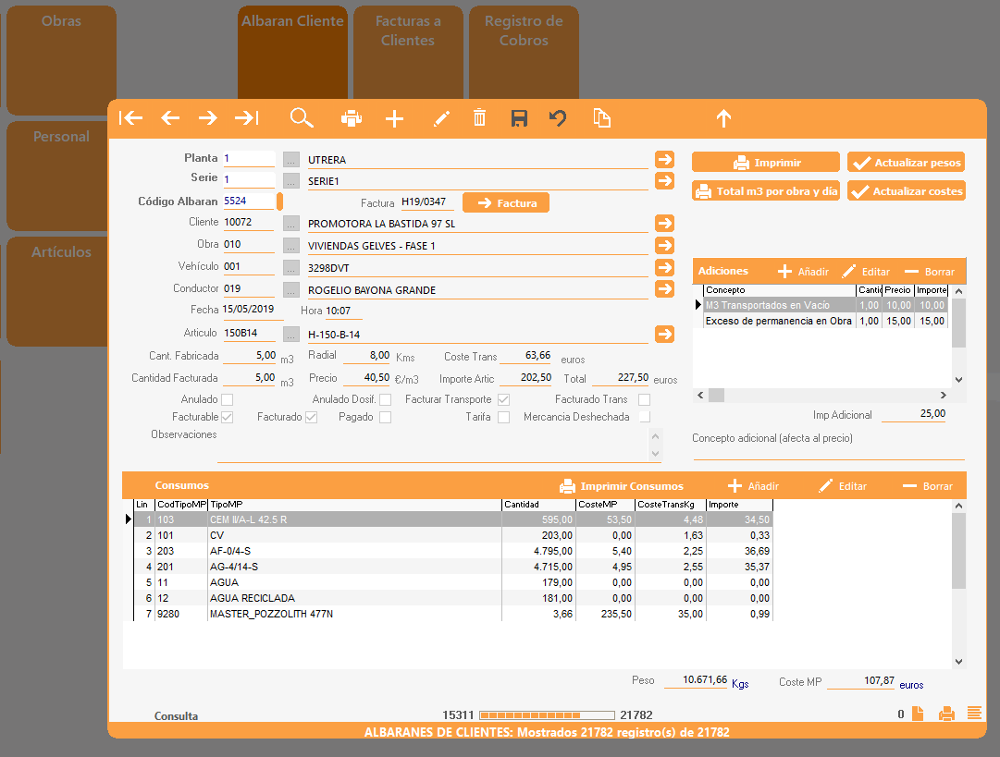
Task: Enable the Pagado checkbox
Action: 385,417
